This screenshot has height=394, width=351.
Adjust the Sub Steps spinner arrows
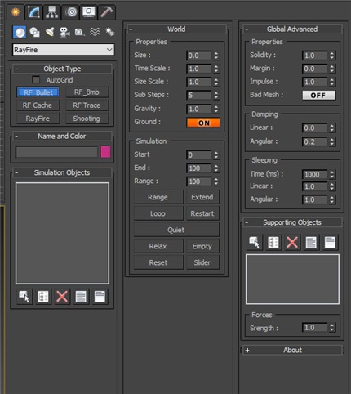pyautogui.click(x=216, y=95)
